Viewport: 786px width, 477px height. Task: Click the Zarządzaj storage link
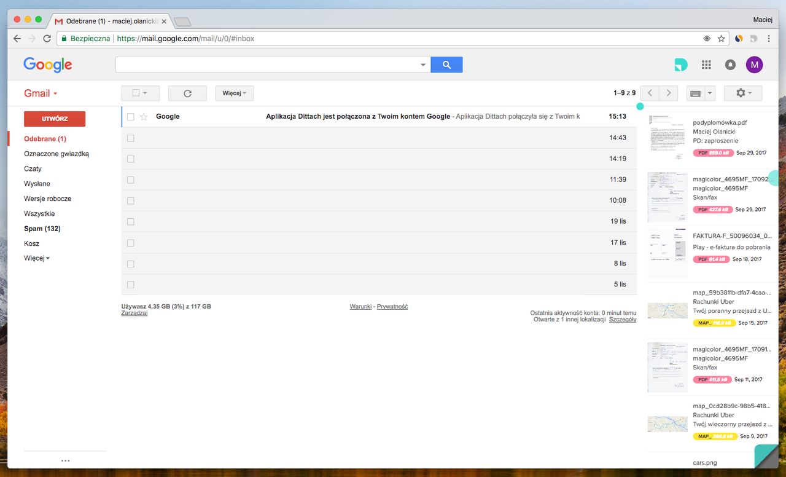click(134, 313)
